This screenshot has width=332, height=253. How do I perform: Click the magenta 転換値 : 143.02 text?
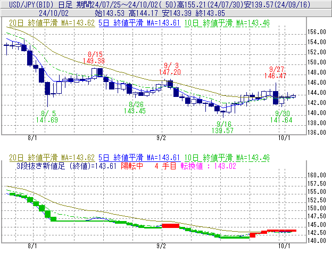coord(209,166)
